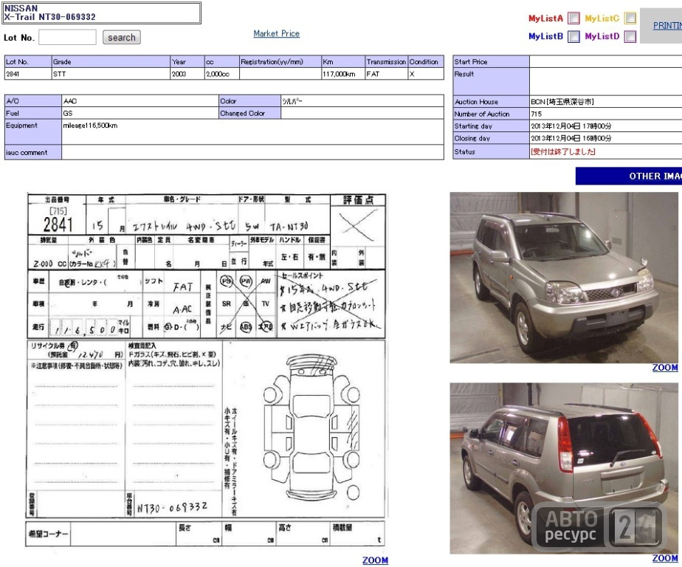682x567 pixels.
Task: Click the NISSAN X-Trail NT30-069332 title
Action: [x=102, y=13]
